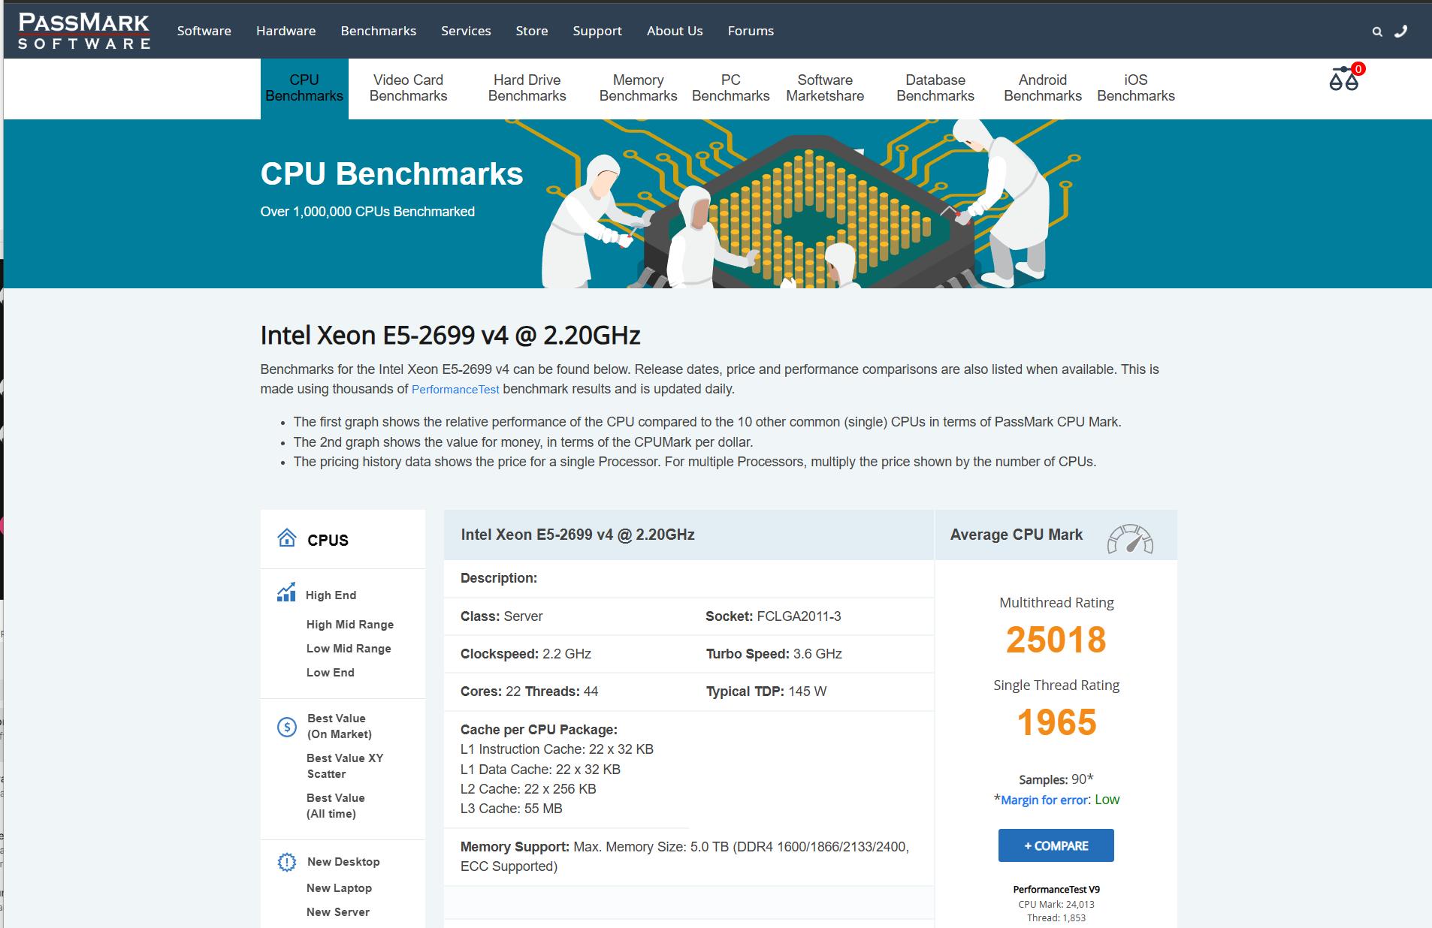1432x928 pixels.
Task: Click the PassMark Software logo
Action: [x=83, y=32]
